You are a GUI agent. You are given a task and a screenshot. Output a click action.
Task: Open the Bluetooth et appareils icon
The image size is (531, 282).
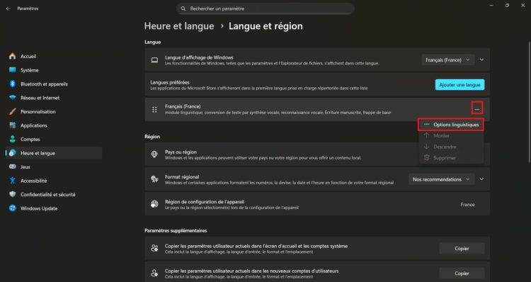[13, 84]
